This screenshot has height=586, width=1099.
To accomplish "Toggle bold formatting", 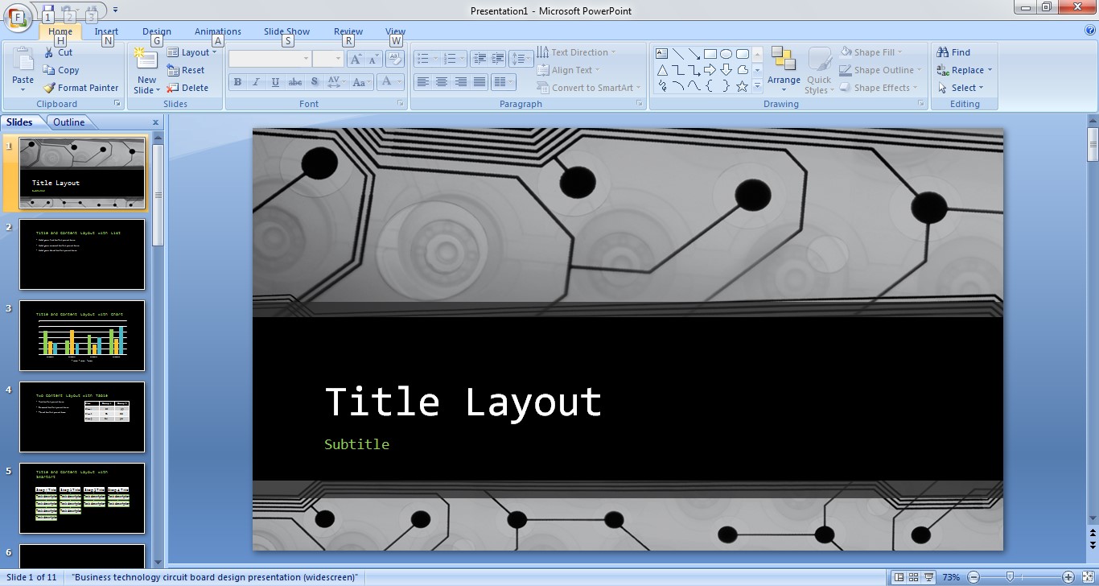I will pos(237,81).
